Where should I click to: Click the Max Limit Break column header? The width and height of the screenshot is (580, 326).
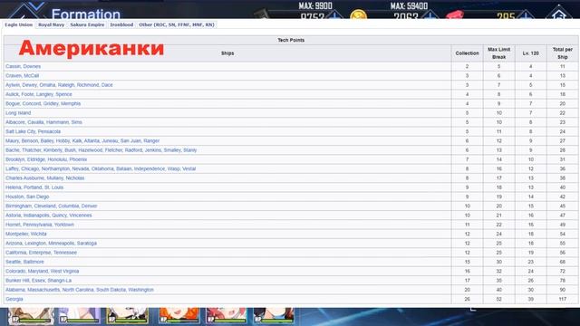(x=498, y=53)
